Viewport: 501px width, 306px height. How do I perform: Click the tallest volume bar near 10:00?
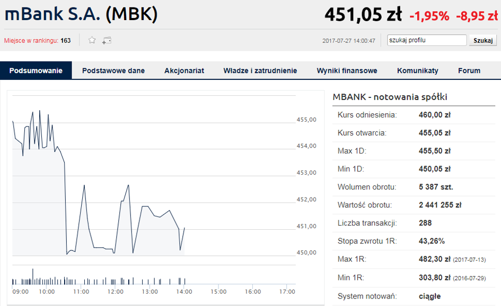[32, 276]
